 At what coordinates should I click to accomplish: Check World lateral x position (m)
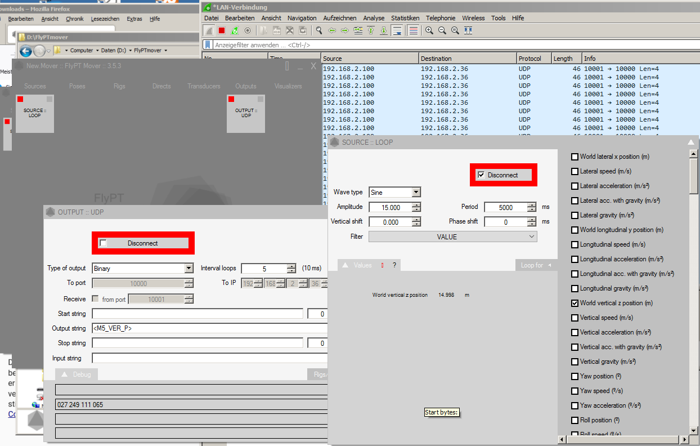(x=575, y=157)
